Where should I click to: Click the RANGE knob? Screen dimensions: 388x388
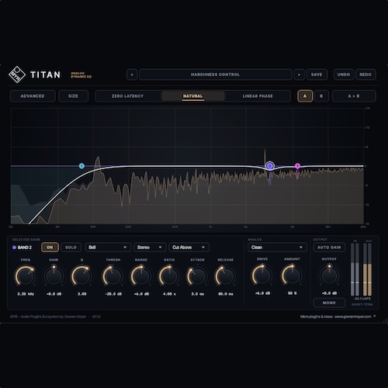[141, 275]
